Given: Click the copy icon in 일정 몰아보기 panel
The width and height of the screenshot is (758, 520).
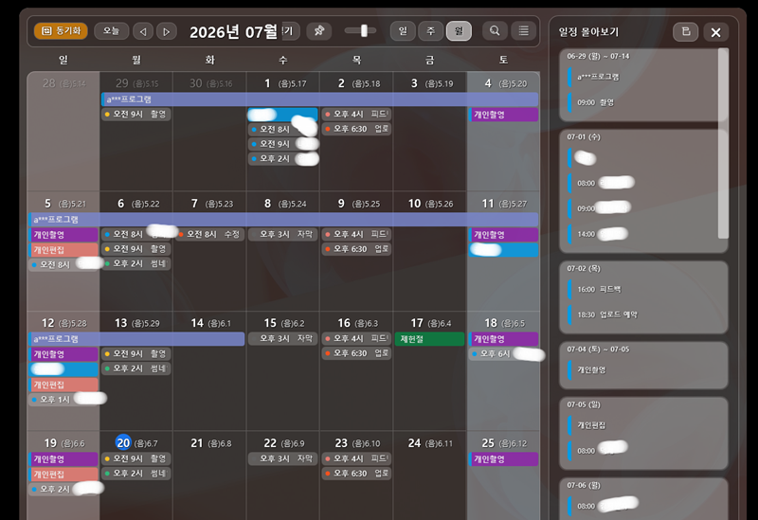Looking at the screenshot, I should (685, 32).
